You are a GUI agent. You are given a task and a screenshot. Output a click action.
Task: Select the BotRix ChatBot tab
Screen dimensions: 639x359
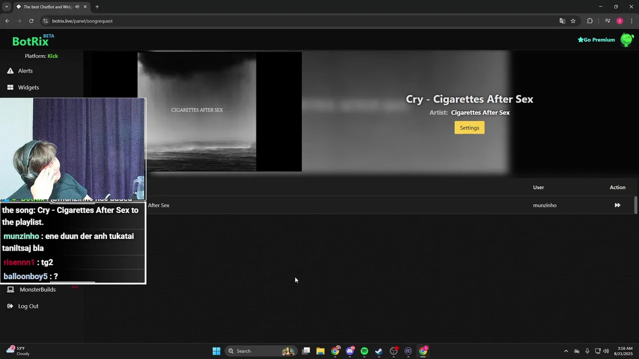click(x=52, y=7)
